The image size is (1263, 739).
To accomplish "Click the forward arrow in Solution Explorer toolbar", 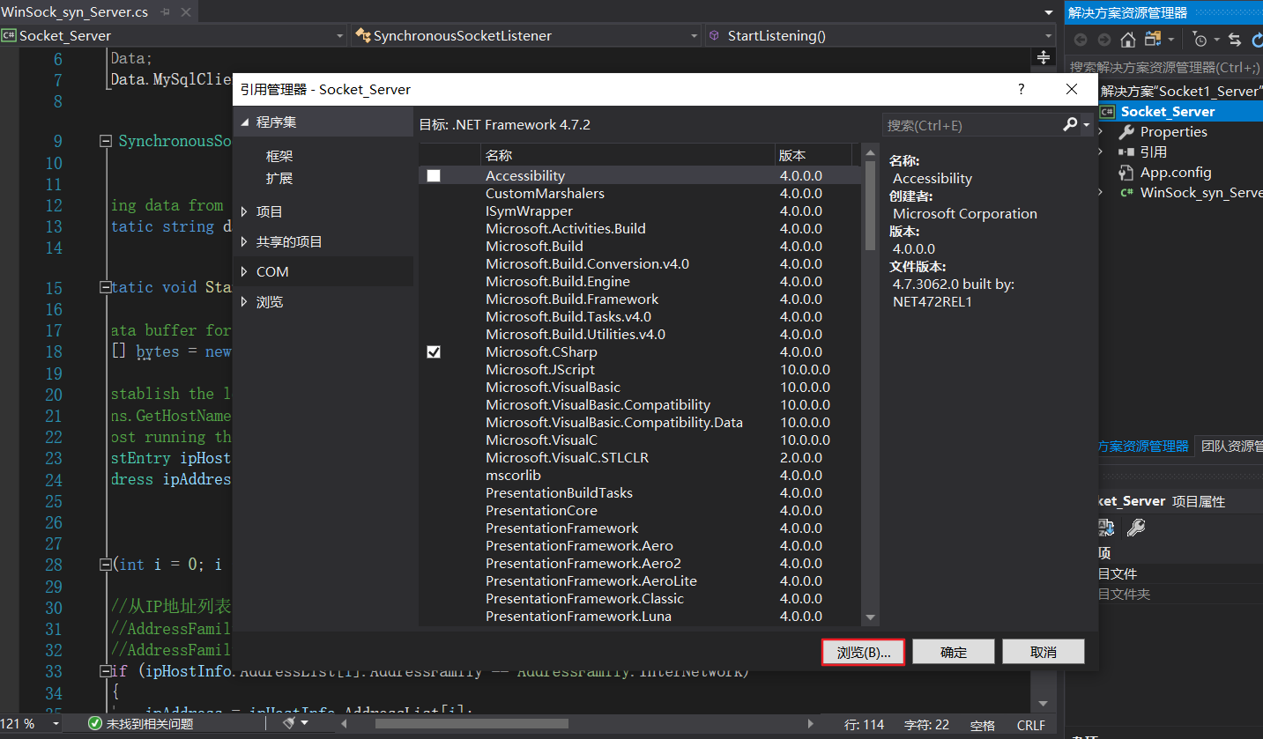I will click(x=1104, y=40).
